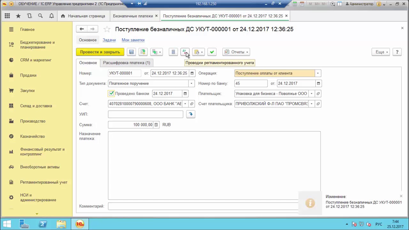The width and height of the screenshot is (409, 230).
Task: Open Регламентированный учет section
Action: point(43,182)
